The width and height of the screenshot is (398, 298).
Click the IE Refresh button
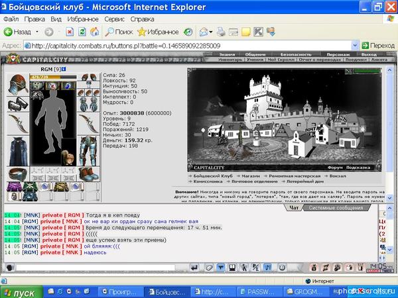click(x=82, y=32)
